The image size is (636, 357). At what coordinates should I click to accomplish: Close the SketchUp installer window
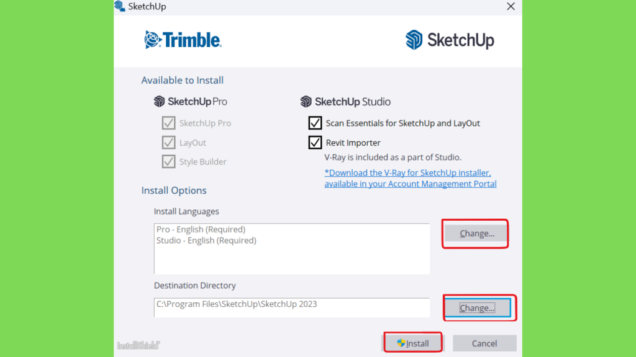pyautogui.click(x=511, y=6)
